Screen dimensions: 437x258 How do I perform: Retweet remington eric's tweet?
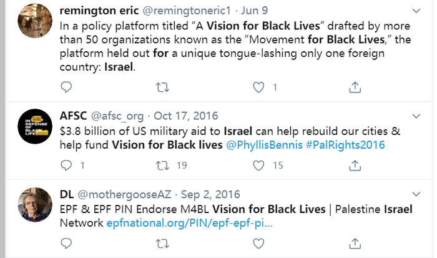[x=162, y=88]
